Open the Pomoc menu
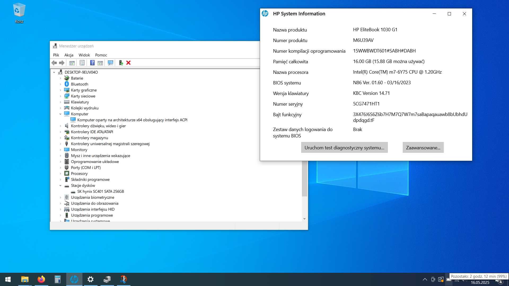 click(x=101, y=55)
